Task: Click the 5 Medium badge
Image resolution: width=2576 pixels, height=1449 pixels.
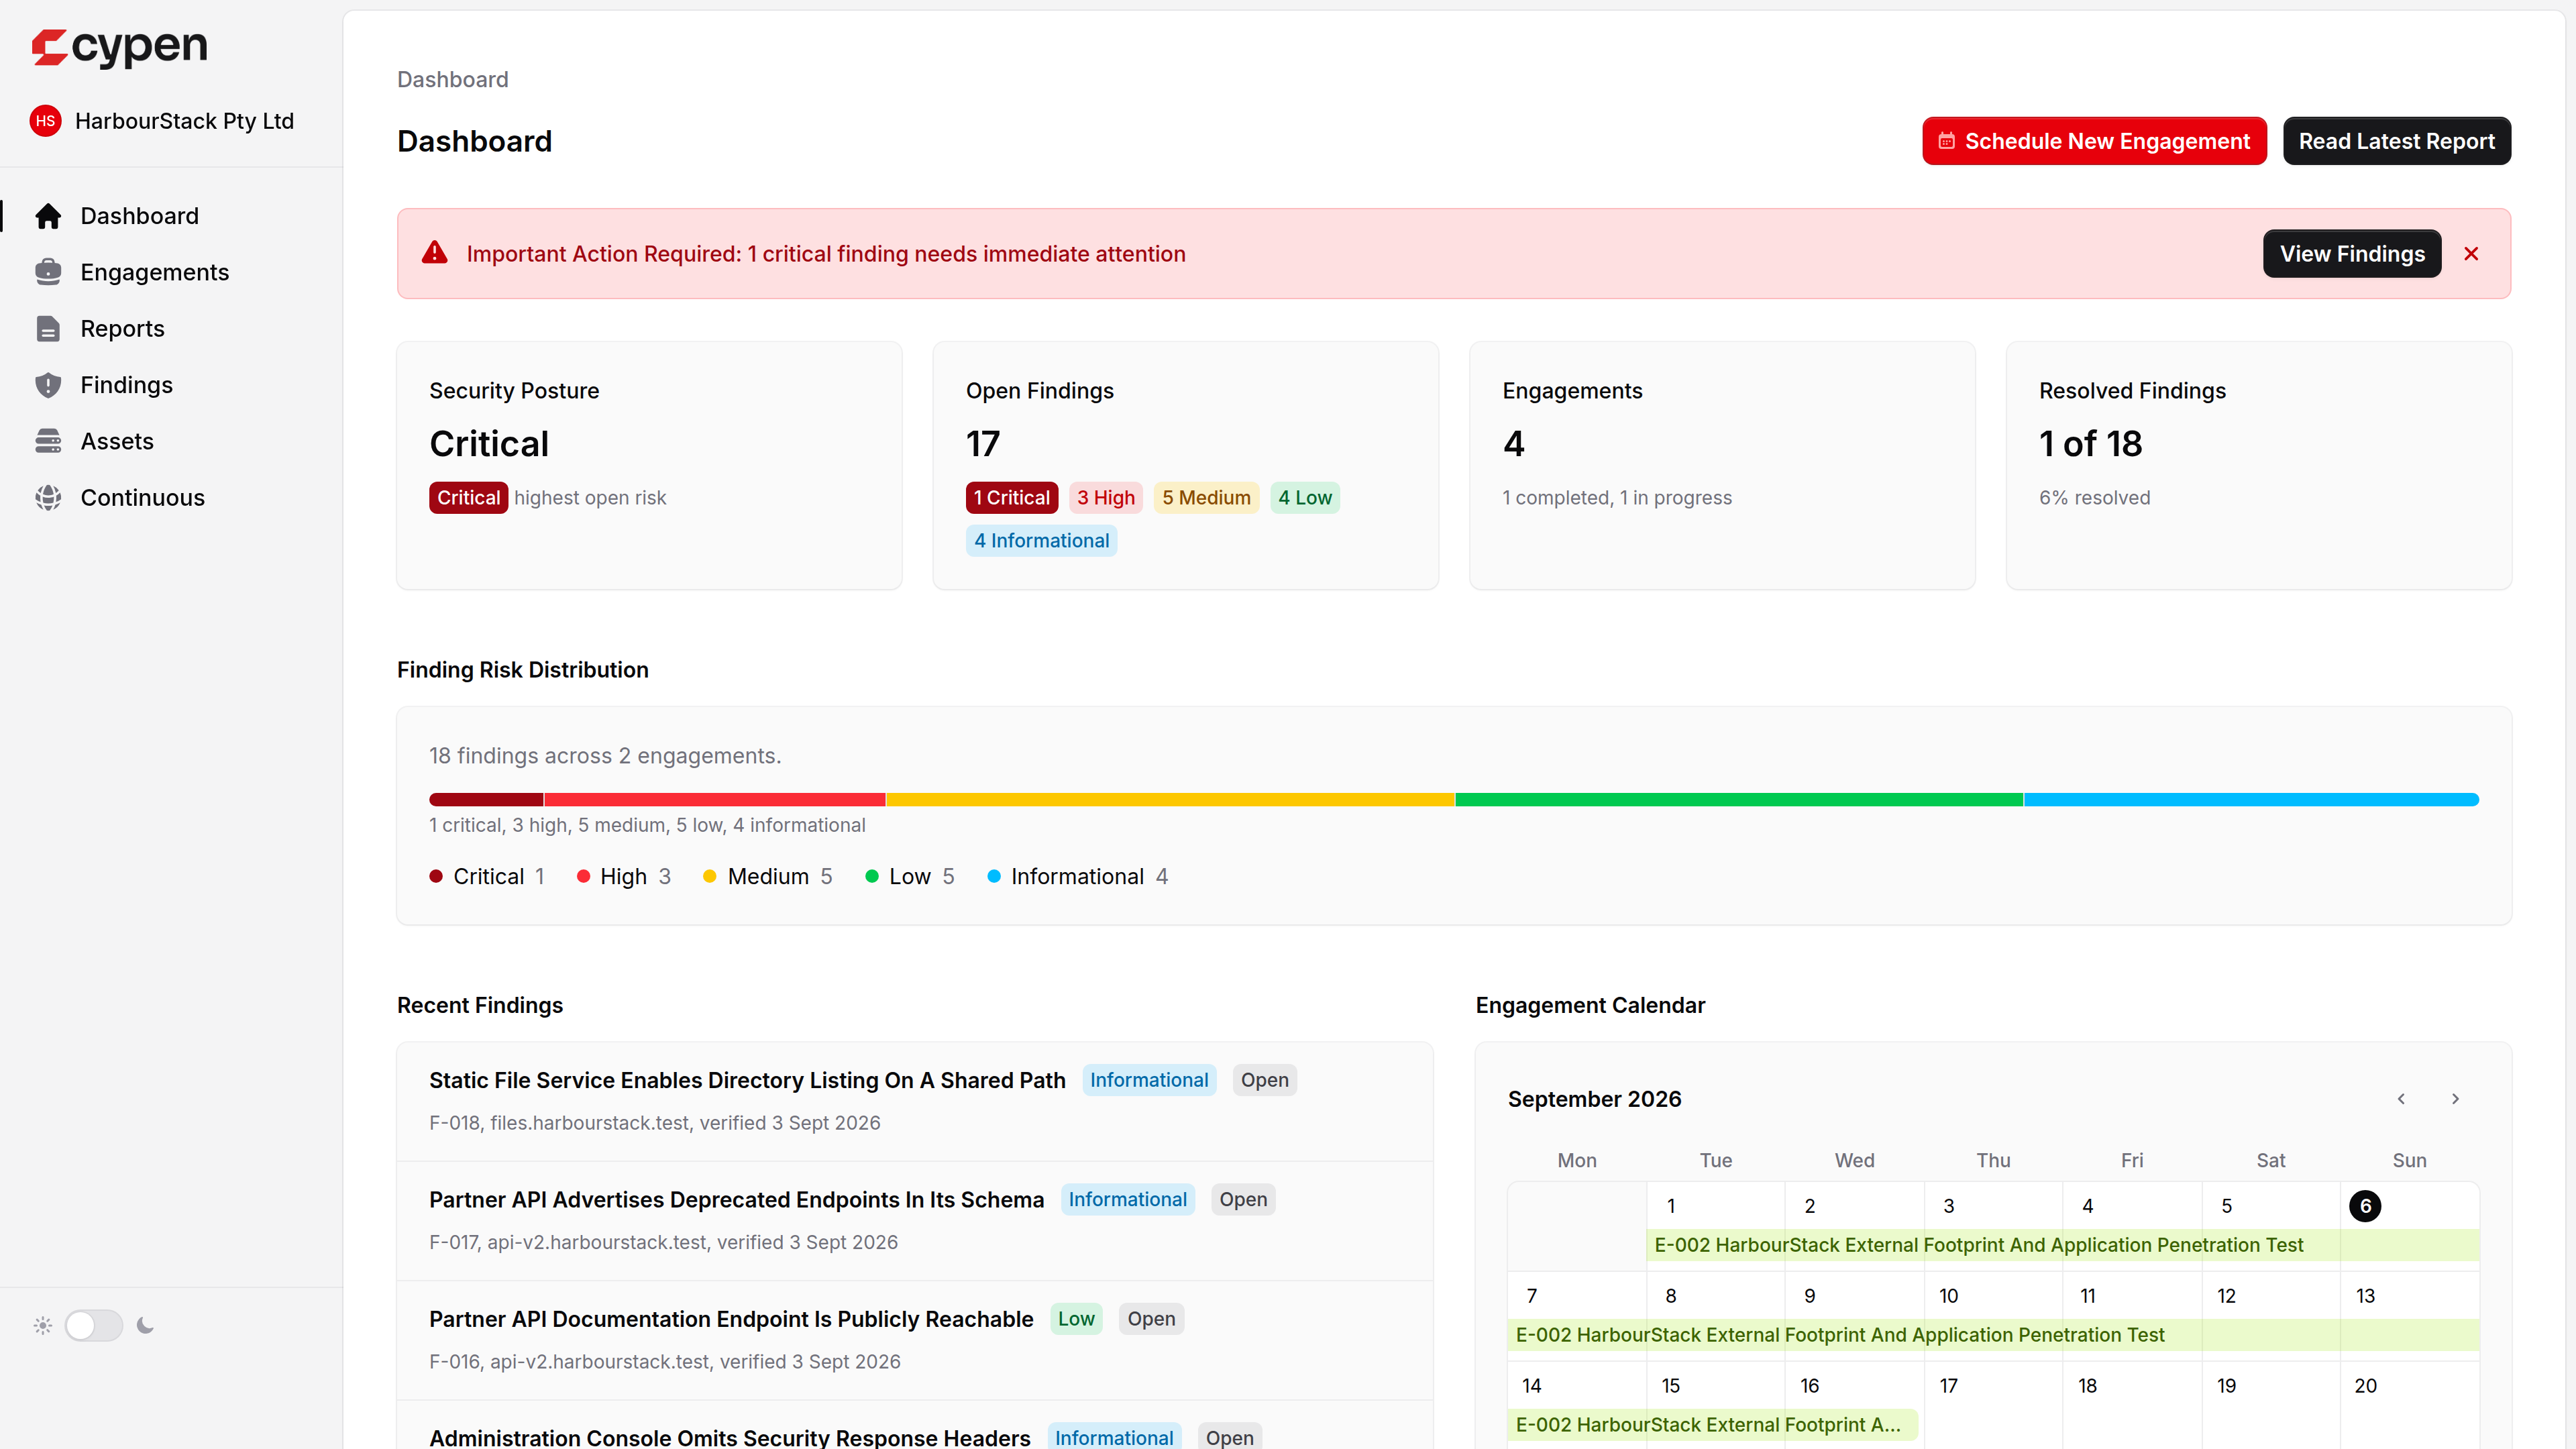Action: tap(1206, 498)
